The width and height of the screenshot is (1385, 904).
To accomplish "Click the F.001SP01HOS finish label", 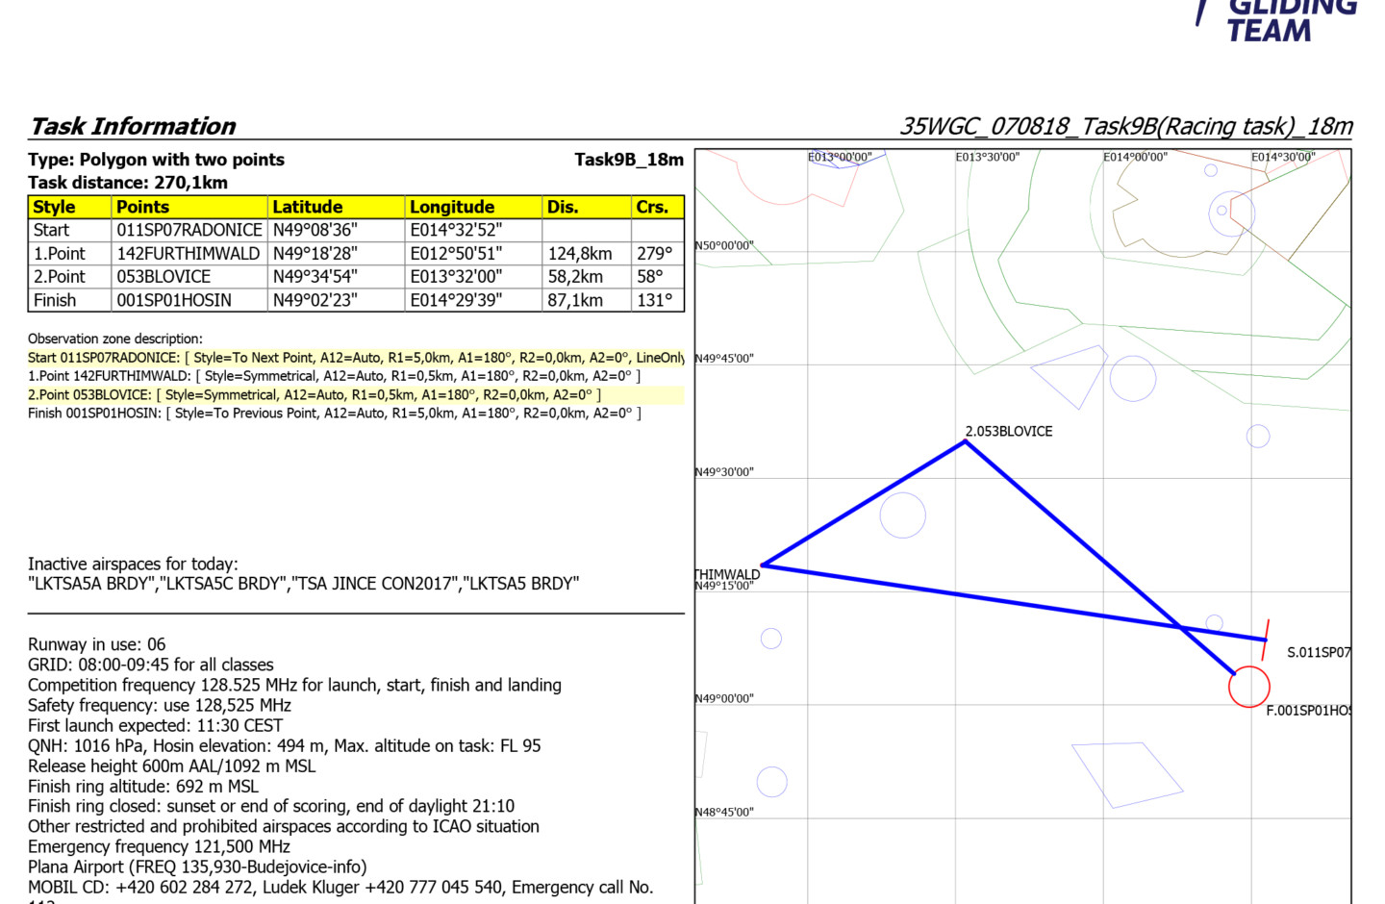I will (1308, 711).
